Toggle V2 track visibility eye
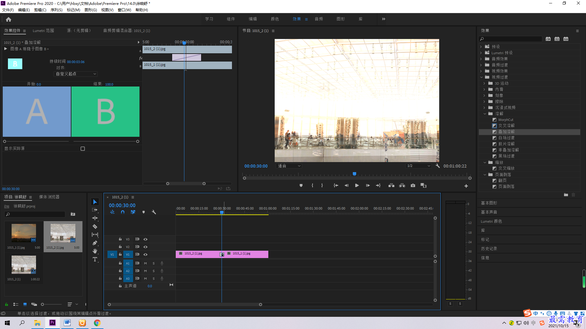Screen dimensions: 586x329 pos(146,247)
